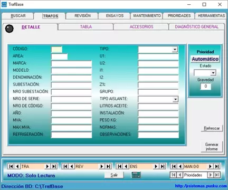The height and width of the screenshot is (190, 228).
Task: Open the ACCESORIOS sub-tab
Action: pos(141,27)
